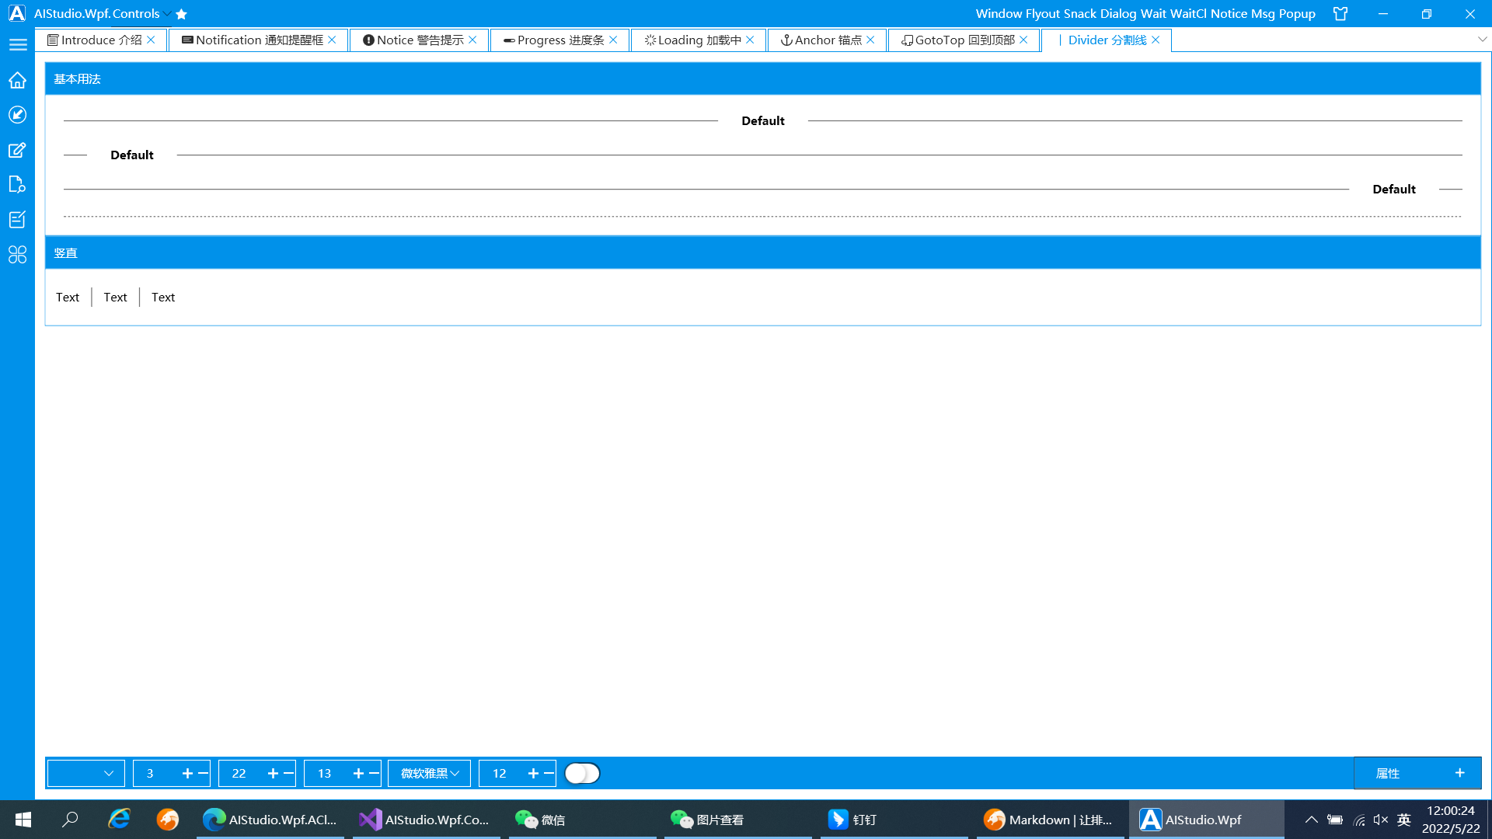Click the centered Default divider label

[x=763, y=121]
